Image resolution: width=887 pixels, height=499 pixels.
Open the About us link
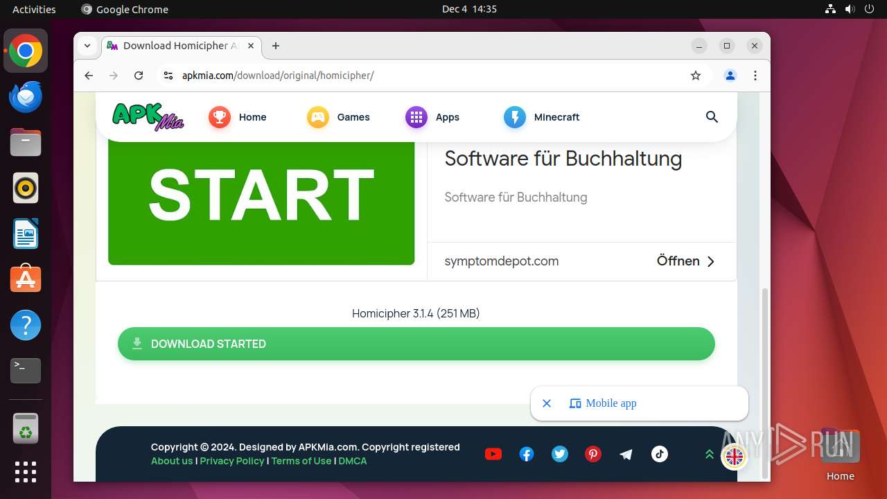click(x=172, y=461)
